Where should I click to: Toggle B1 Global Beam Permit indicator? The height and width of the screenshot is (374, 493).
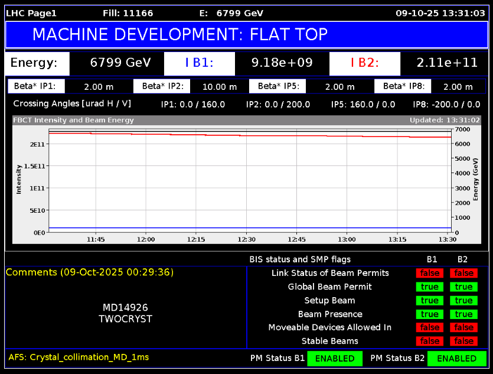pos(430,287)
